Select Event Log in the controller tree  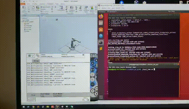[x=28, y=28]
